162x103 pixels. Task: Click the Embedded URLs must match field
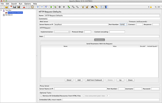(111, 99)
